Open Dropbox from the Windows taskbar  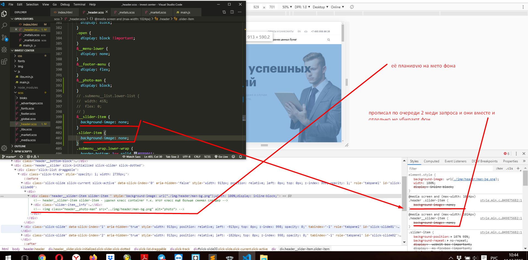110,258
